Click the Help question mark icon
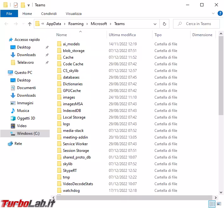The image size is (224, 208). tap(220, 14)
